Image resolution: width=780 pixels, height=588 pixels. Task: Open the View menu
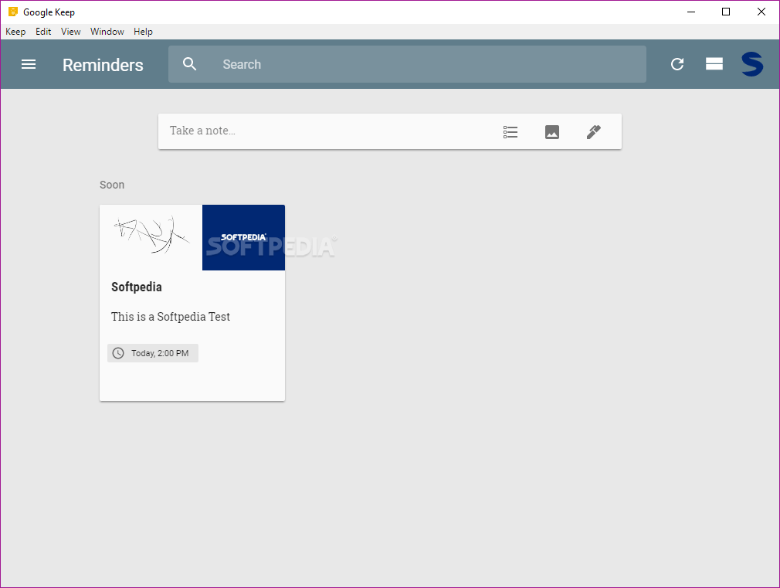70,32
